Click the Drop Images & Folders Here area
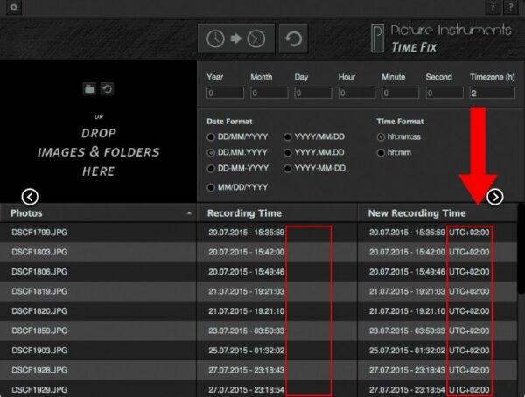This screenshot has height=397, width=525. (x=98, y=131)
